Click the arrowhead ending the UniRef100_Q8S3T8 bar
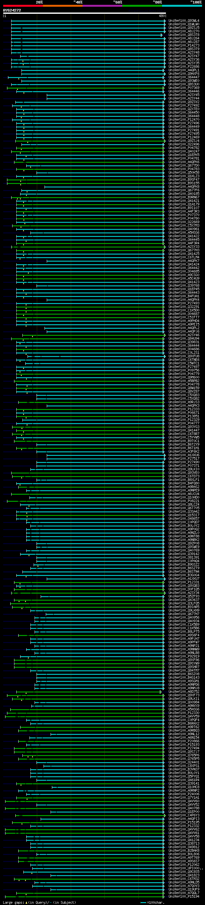 (162, 35)
